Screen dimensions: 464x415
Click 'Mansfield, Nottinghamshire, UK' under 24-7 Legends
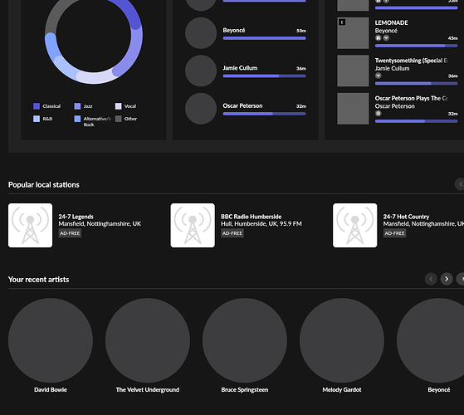(x=100, y=224)
